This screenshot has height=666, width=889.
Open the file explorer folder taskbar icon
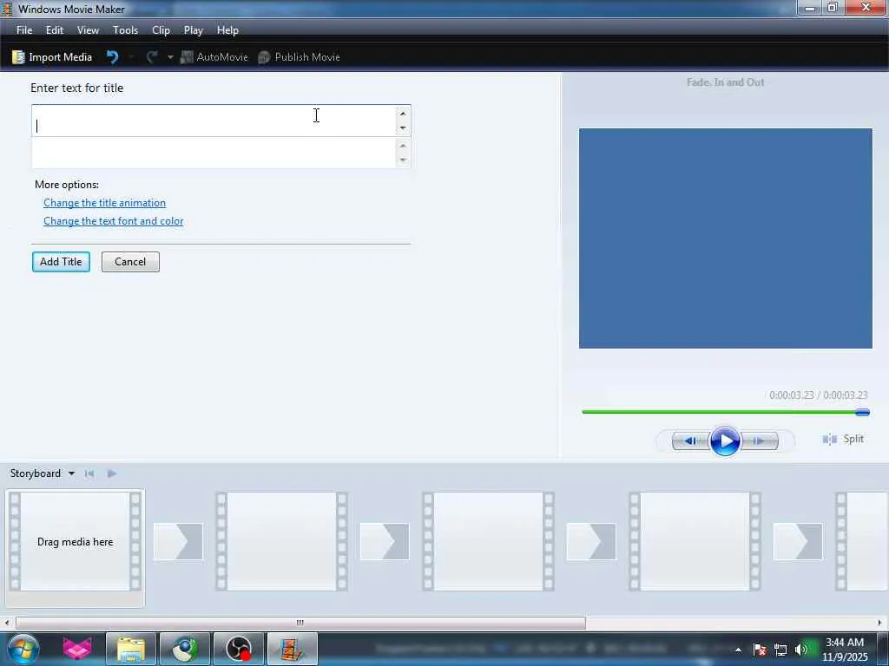(130, 649)
